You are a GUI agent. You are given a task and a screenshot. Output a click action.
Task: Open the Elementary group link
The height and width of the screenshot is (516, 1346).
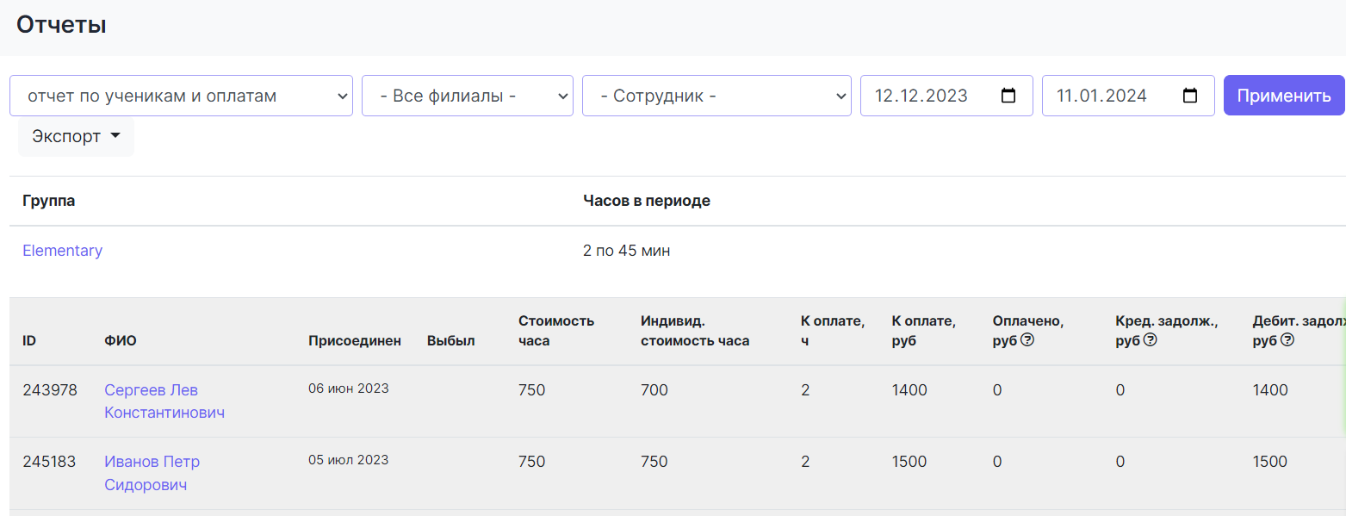tap(63, 251)
